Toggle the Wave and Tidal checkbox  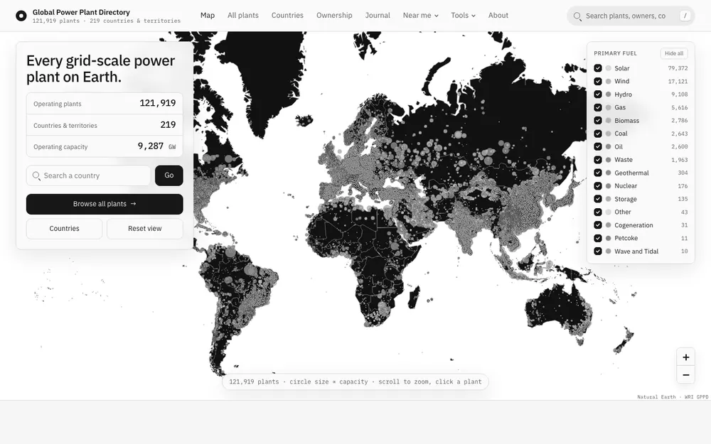(598, 251)
